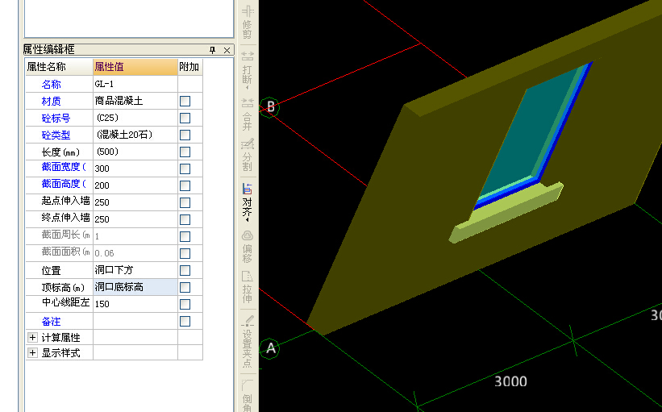
Task: Toggle 附加 checkbox for 顶标高(m) row
Action: [185, 287]
